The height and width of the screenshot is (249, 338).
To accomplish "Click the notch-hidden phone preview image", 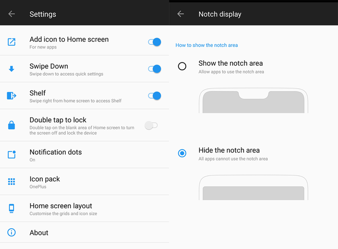I will pos(253,188).
